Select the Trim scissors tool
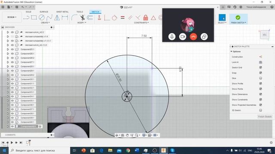 (x=82, y=18)
